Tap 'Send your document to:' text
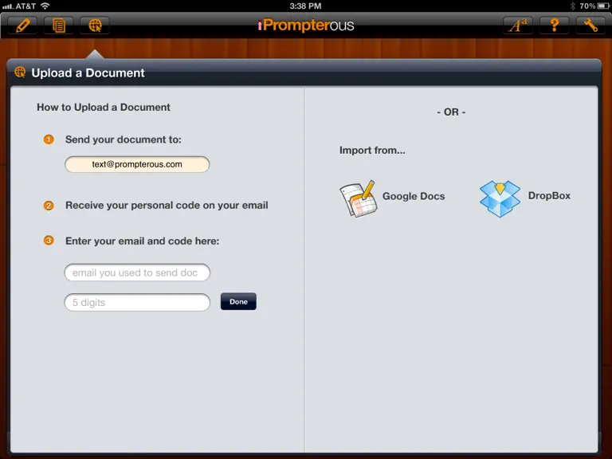612x459 pixels. pyautogui.click(x=124, y=139)
